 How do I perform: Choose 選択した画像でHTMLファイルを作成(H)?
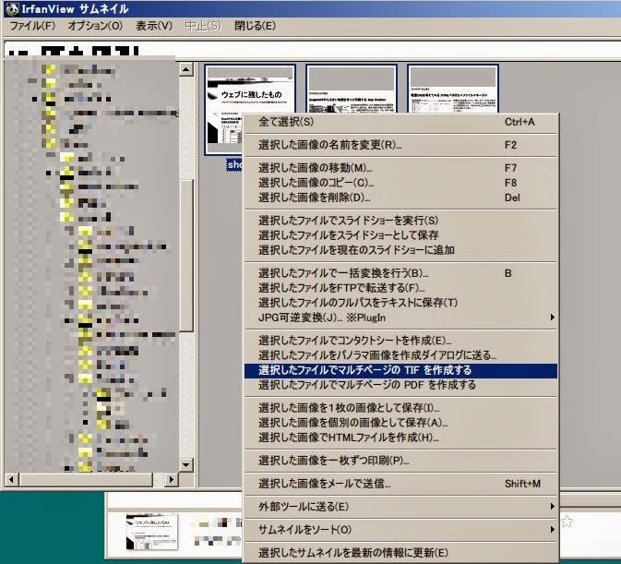pos(400,438)
